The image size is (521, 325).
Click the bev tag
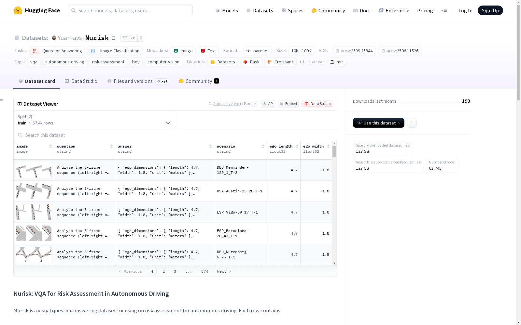[x=136, y=62]
